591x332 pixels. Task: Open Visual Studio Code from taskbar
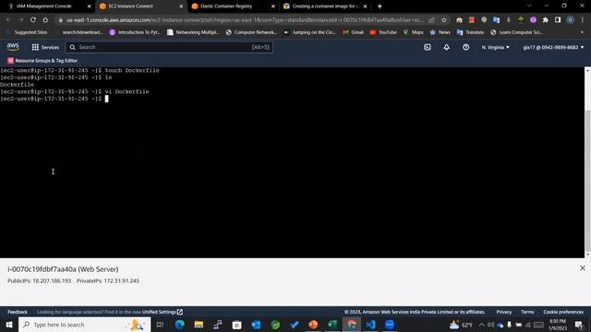[371, 325]
